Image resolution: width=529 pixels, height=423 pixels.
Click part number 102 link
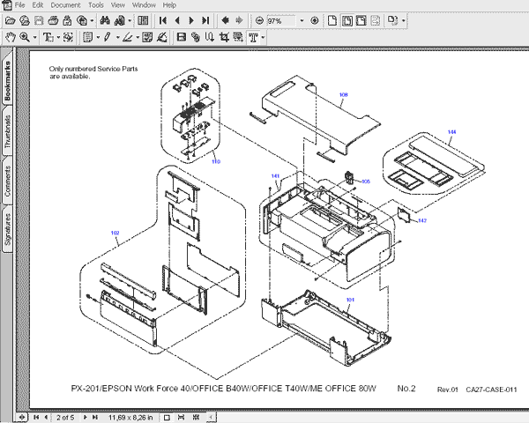pyautogui.click(x=115, y=233)
